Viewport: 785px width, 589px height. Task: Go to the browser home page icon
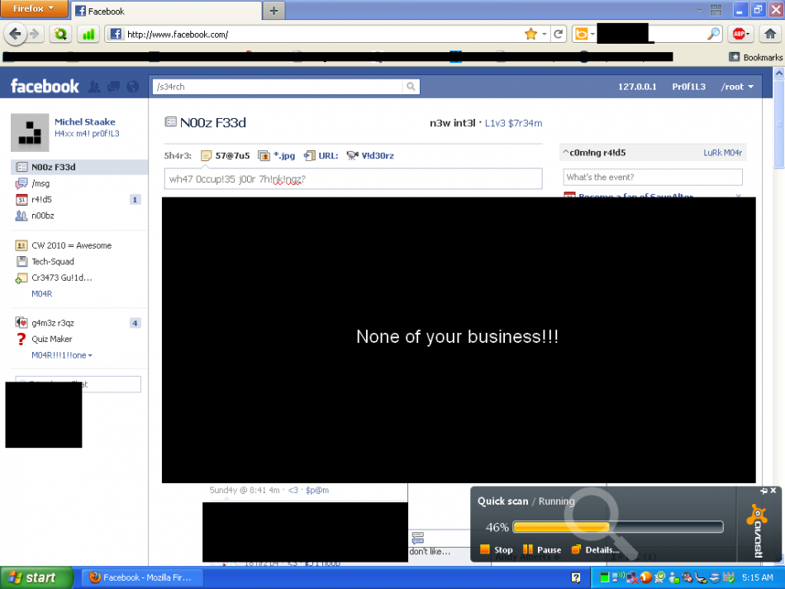coord(770,34)
